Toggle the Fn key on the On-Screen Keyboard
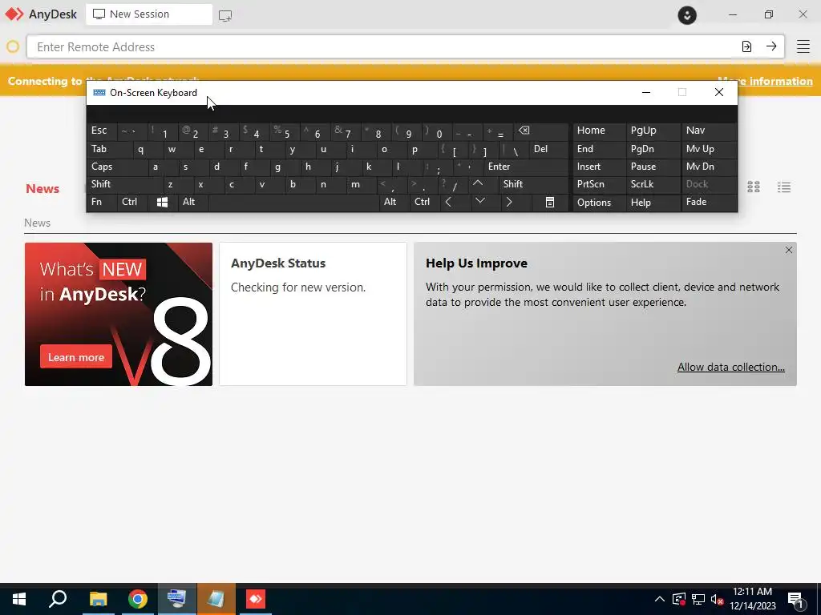 tap(102, 203)
